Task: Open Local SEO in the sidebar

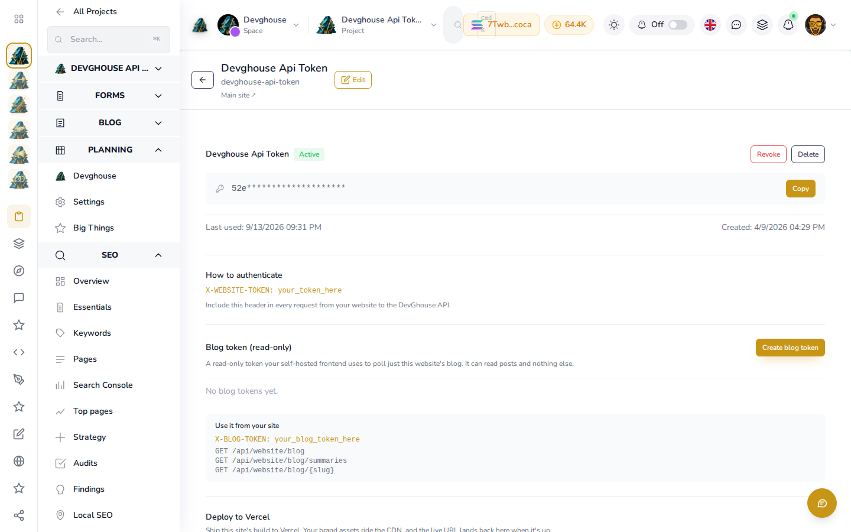Action: pos(109,515)
